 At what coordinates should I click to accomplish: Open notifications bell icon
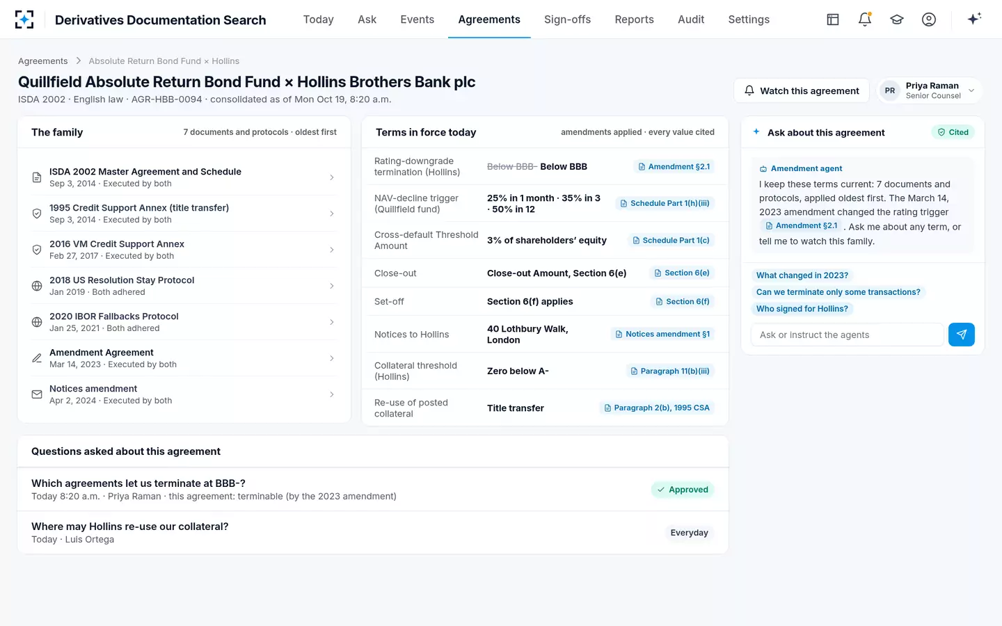pos(865,19)
